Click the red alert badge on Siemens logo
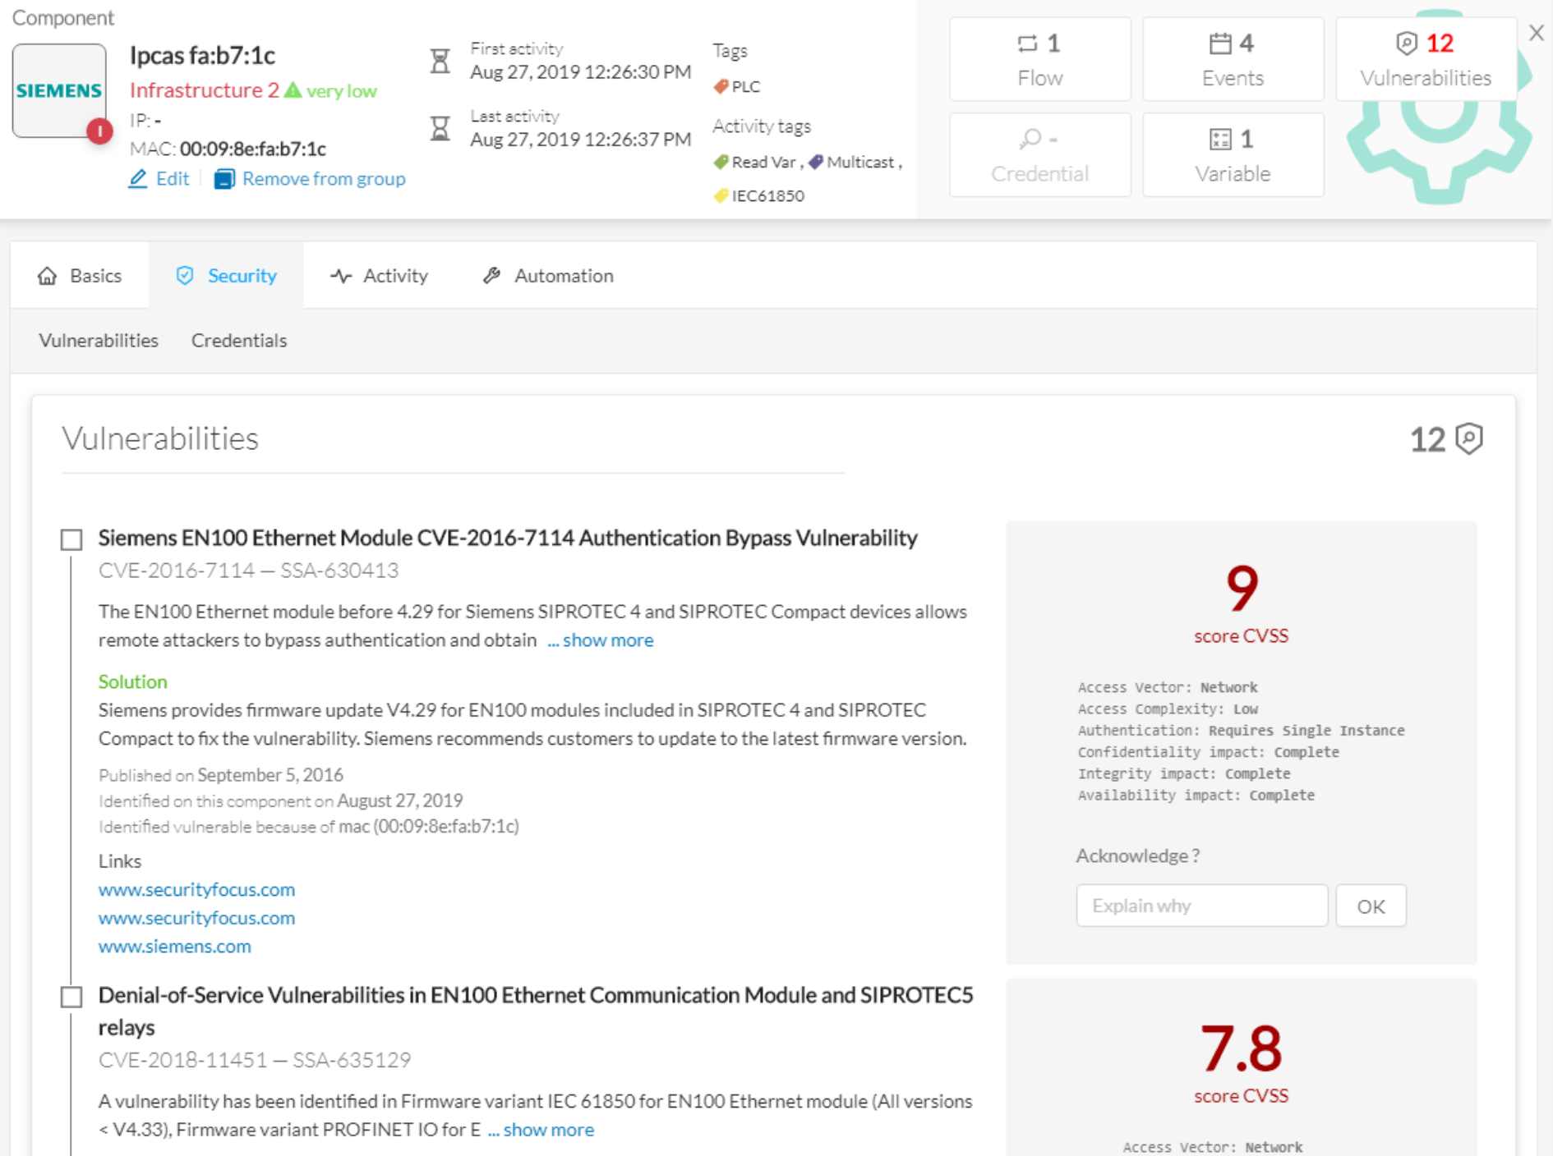The height and width of the screenshot is (1156, 1553). (x=99, y=131)
